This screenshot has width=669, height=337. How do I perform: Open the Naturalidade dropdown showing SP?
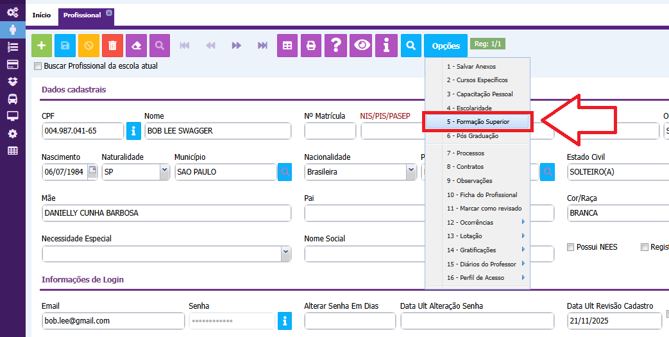coord(164,171)
